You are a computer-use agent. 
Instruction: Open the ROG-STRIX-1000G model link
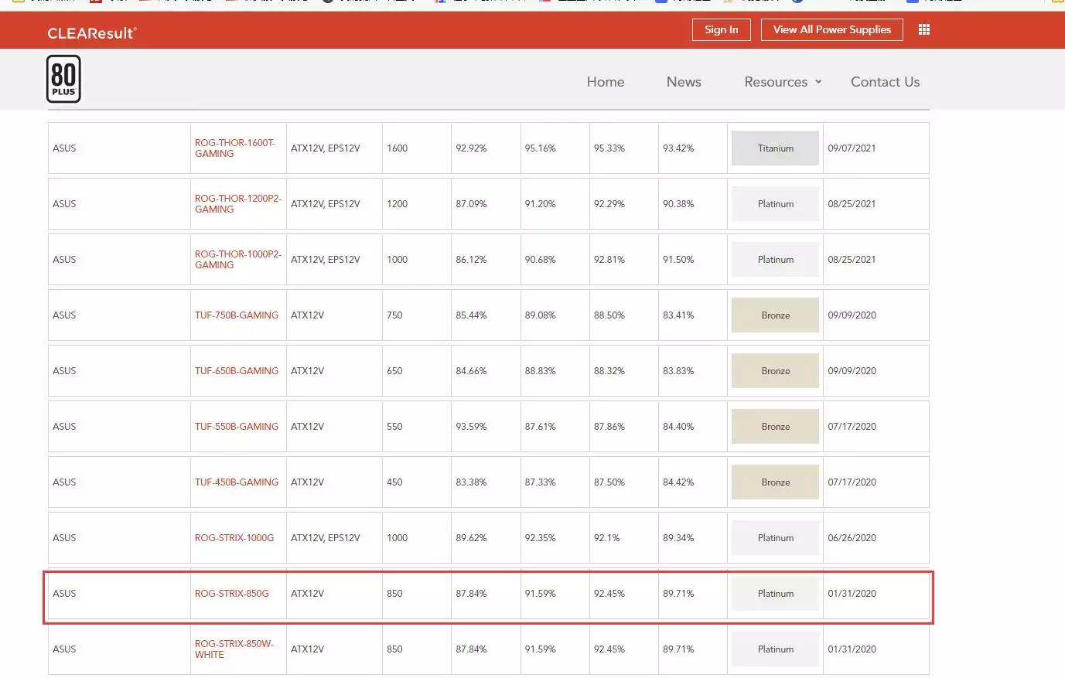coord(234,537)
